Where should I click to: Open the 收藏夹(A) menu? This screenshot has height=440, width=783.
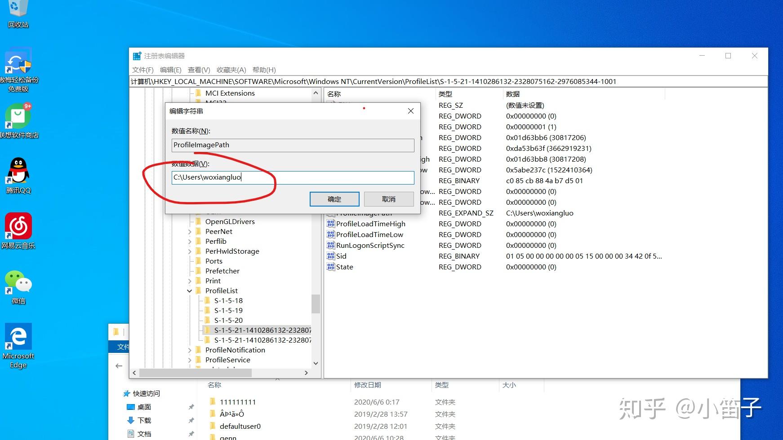coord(231,70)
